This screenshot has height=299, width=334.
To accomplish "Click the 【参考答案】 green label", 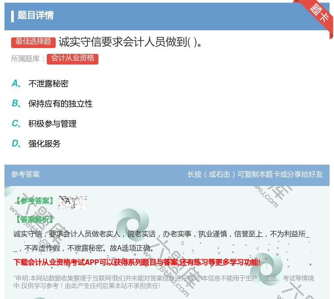I will (x=34, y=201).
